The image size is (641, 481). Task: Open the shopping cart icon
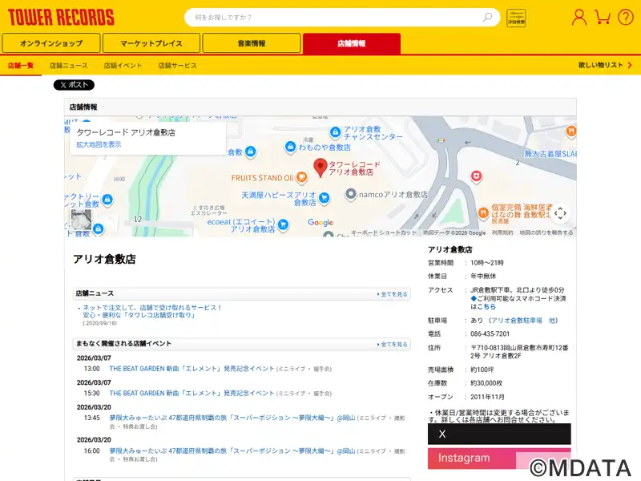tap(603, 17)
